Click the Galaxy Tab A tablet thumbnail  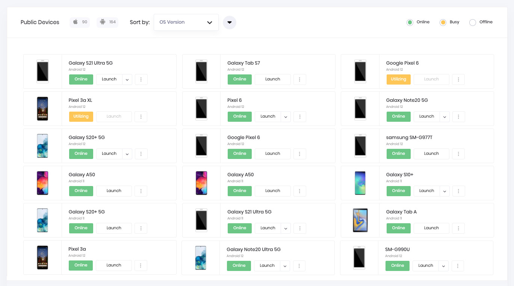pos(360,220)
